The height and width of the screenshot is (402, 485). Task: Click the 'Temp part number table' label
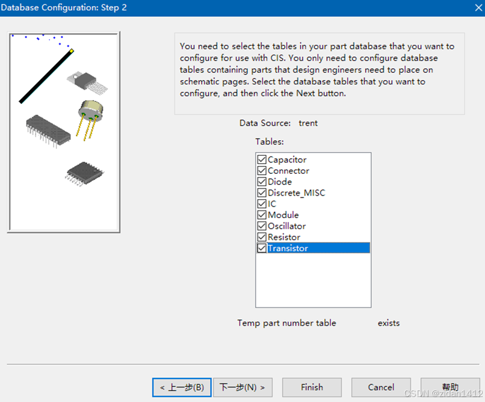click(287, 323)
